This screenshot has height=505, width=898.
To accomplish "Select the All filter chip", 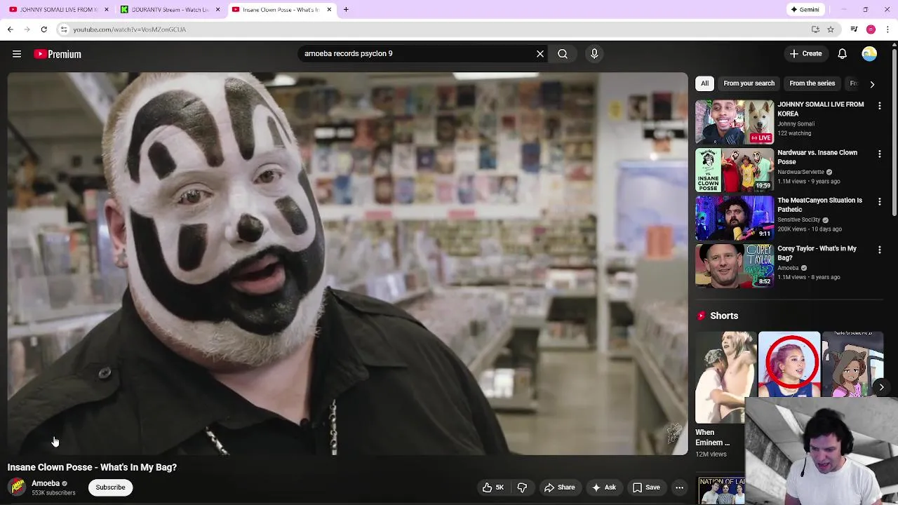I will (704, 83).
